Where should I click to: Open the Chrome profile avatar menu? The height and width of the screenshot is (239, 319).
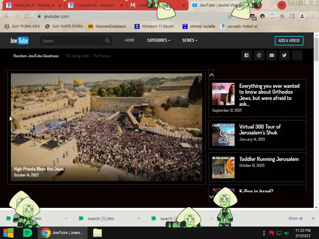302,16
